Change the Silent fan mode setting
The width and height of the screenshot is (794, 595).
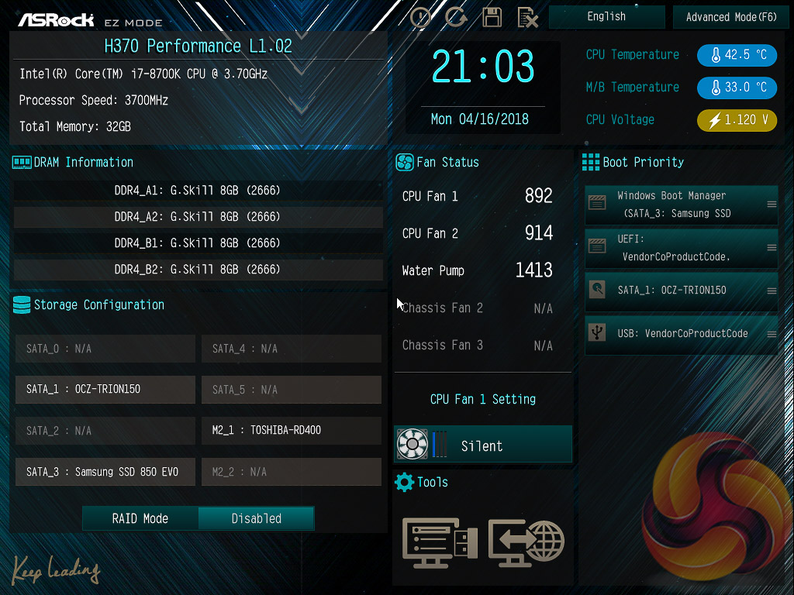click(x=482, y=444)
